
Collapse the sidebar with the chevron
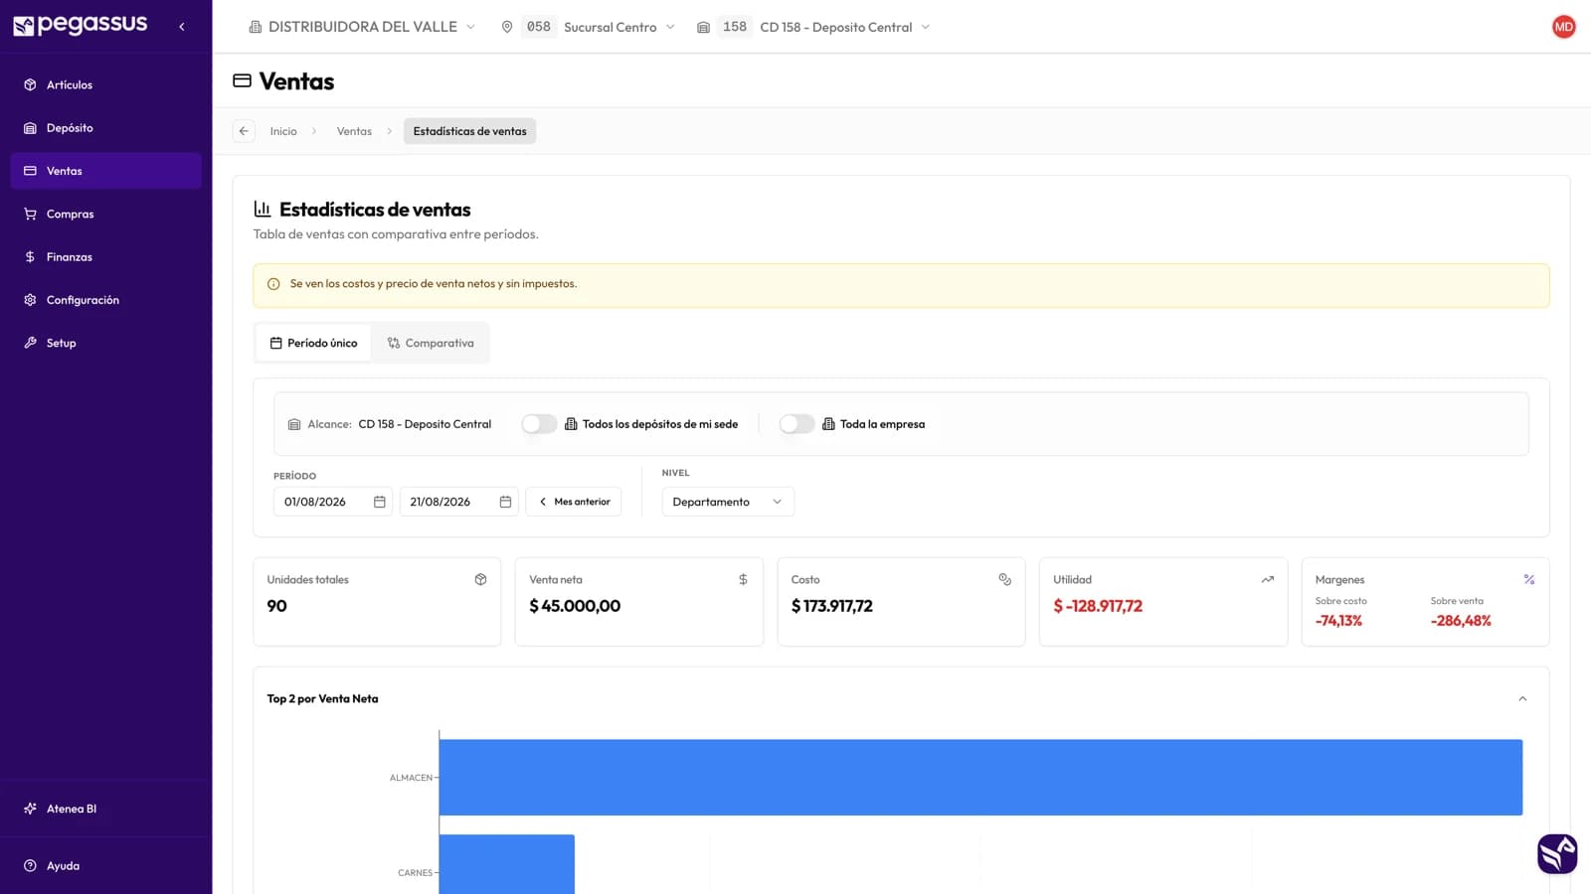tap(182, 27)
